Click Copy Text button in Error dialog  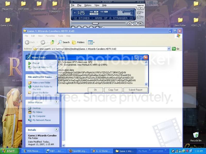[x=113, y=90]
